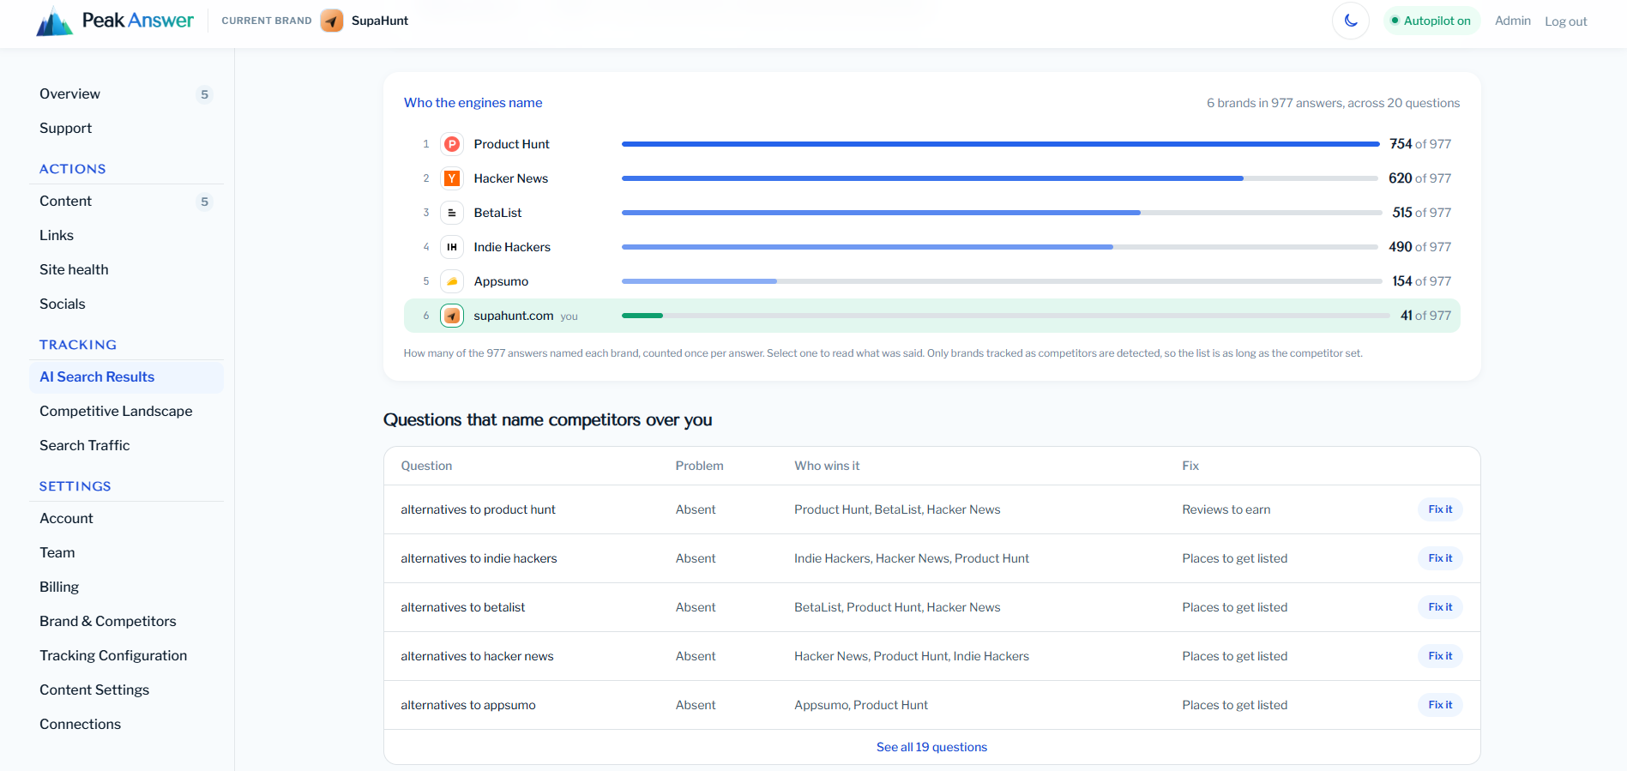This screenshot has height=771, width=1627.
Task: Select AI Search Results in sidebar
Action: 126,376
